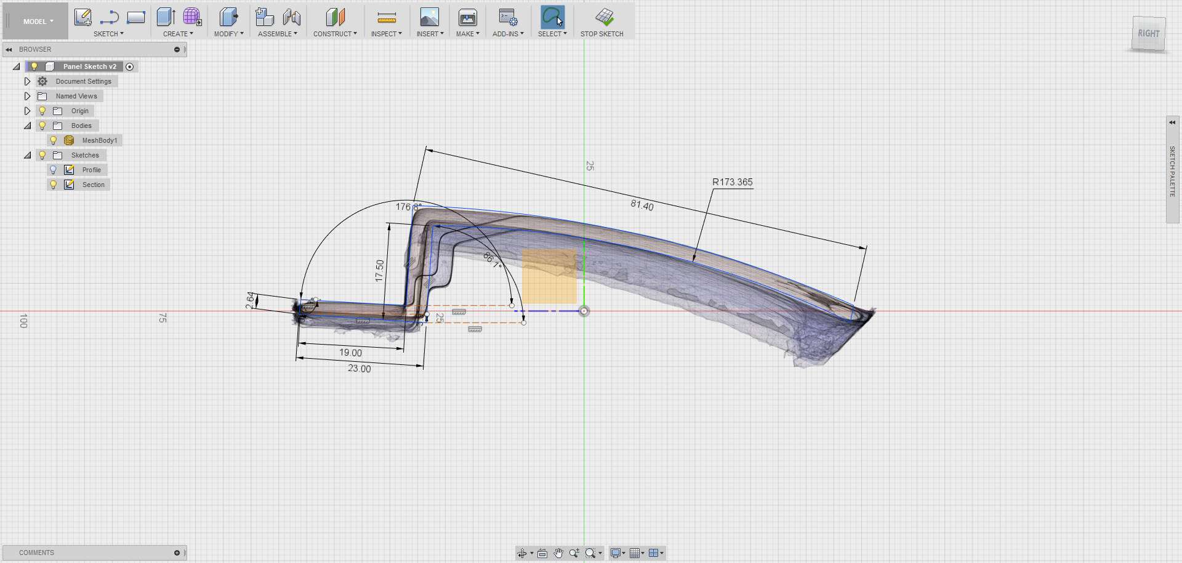The width and height of the screenshot is (1182, 563).
Task: Click the Stop Sketch icon
Action: (604, 17)
